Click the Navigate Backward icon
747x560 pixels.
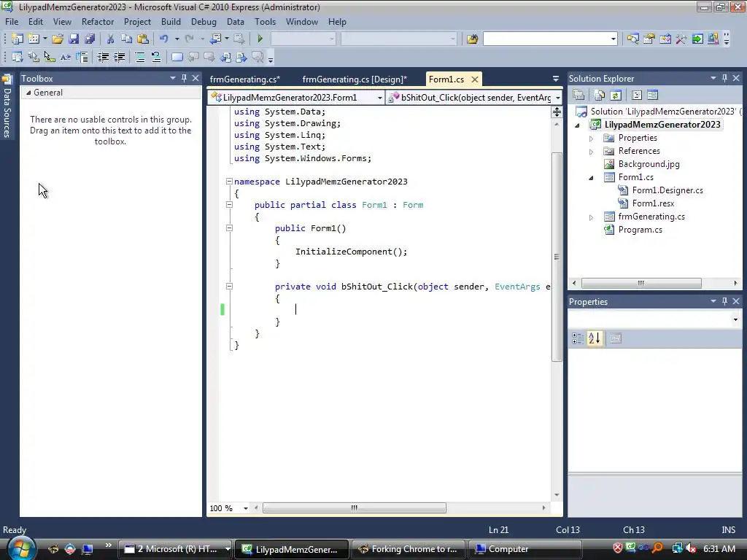tap(215, 39)
